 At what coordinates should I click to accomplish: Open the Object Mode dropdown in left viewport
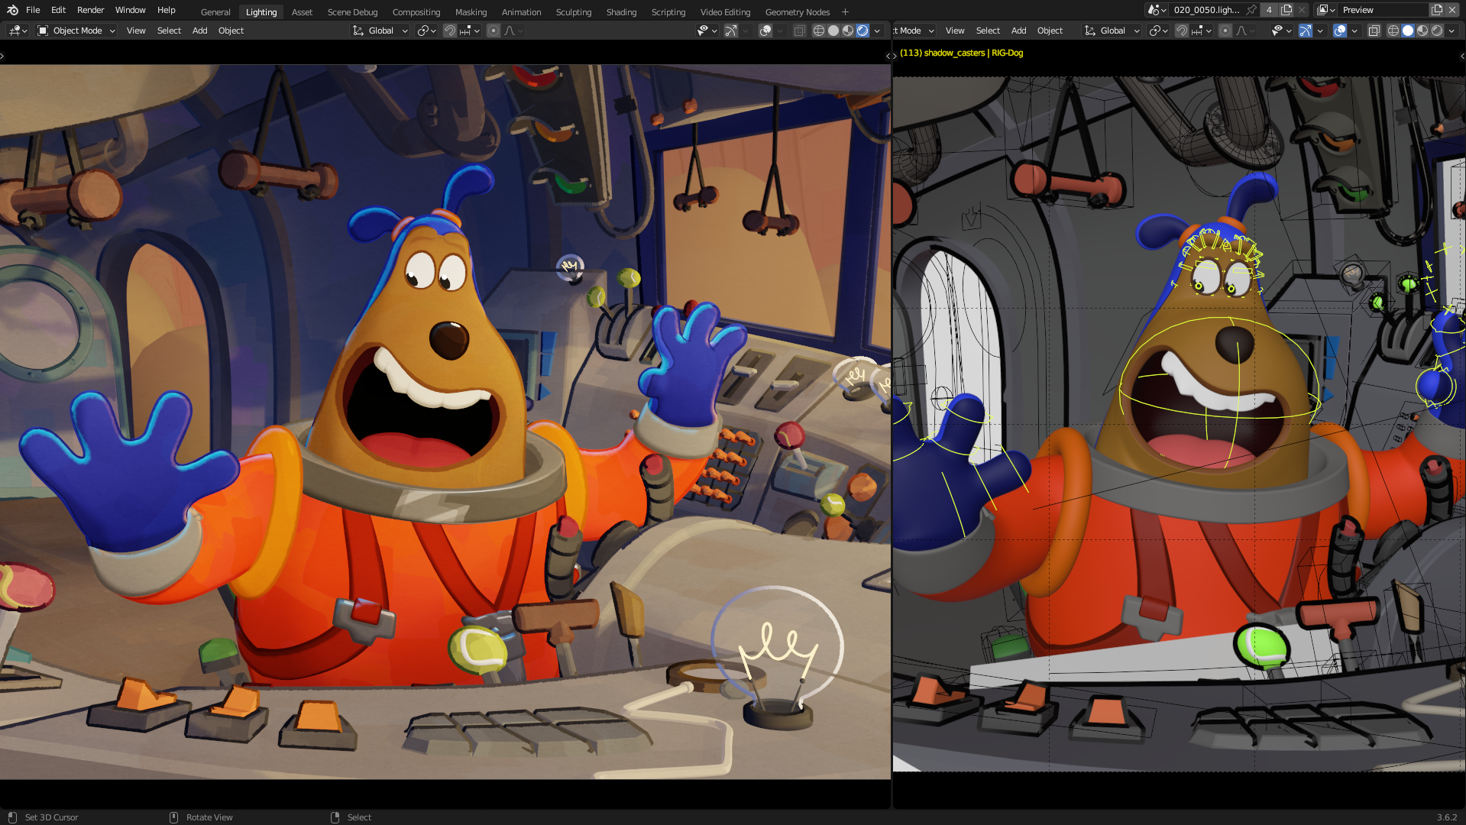click(76, 31)
